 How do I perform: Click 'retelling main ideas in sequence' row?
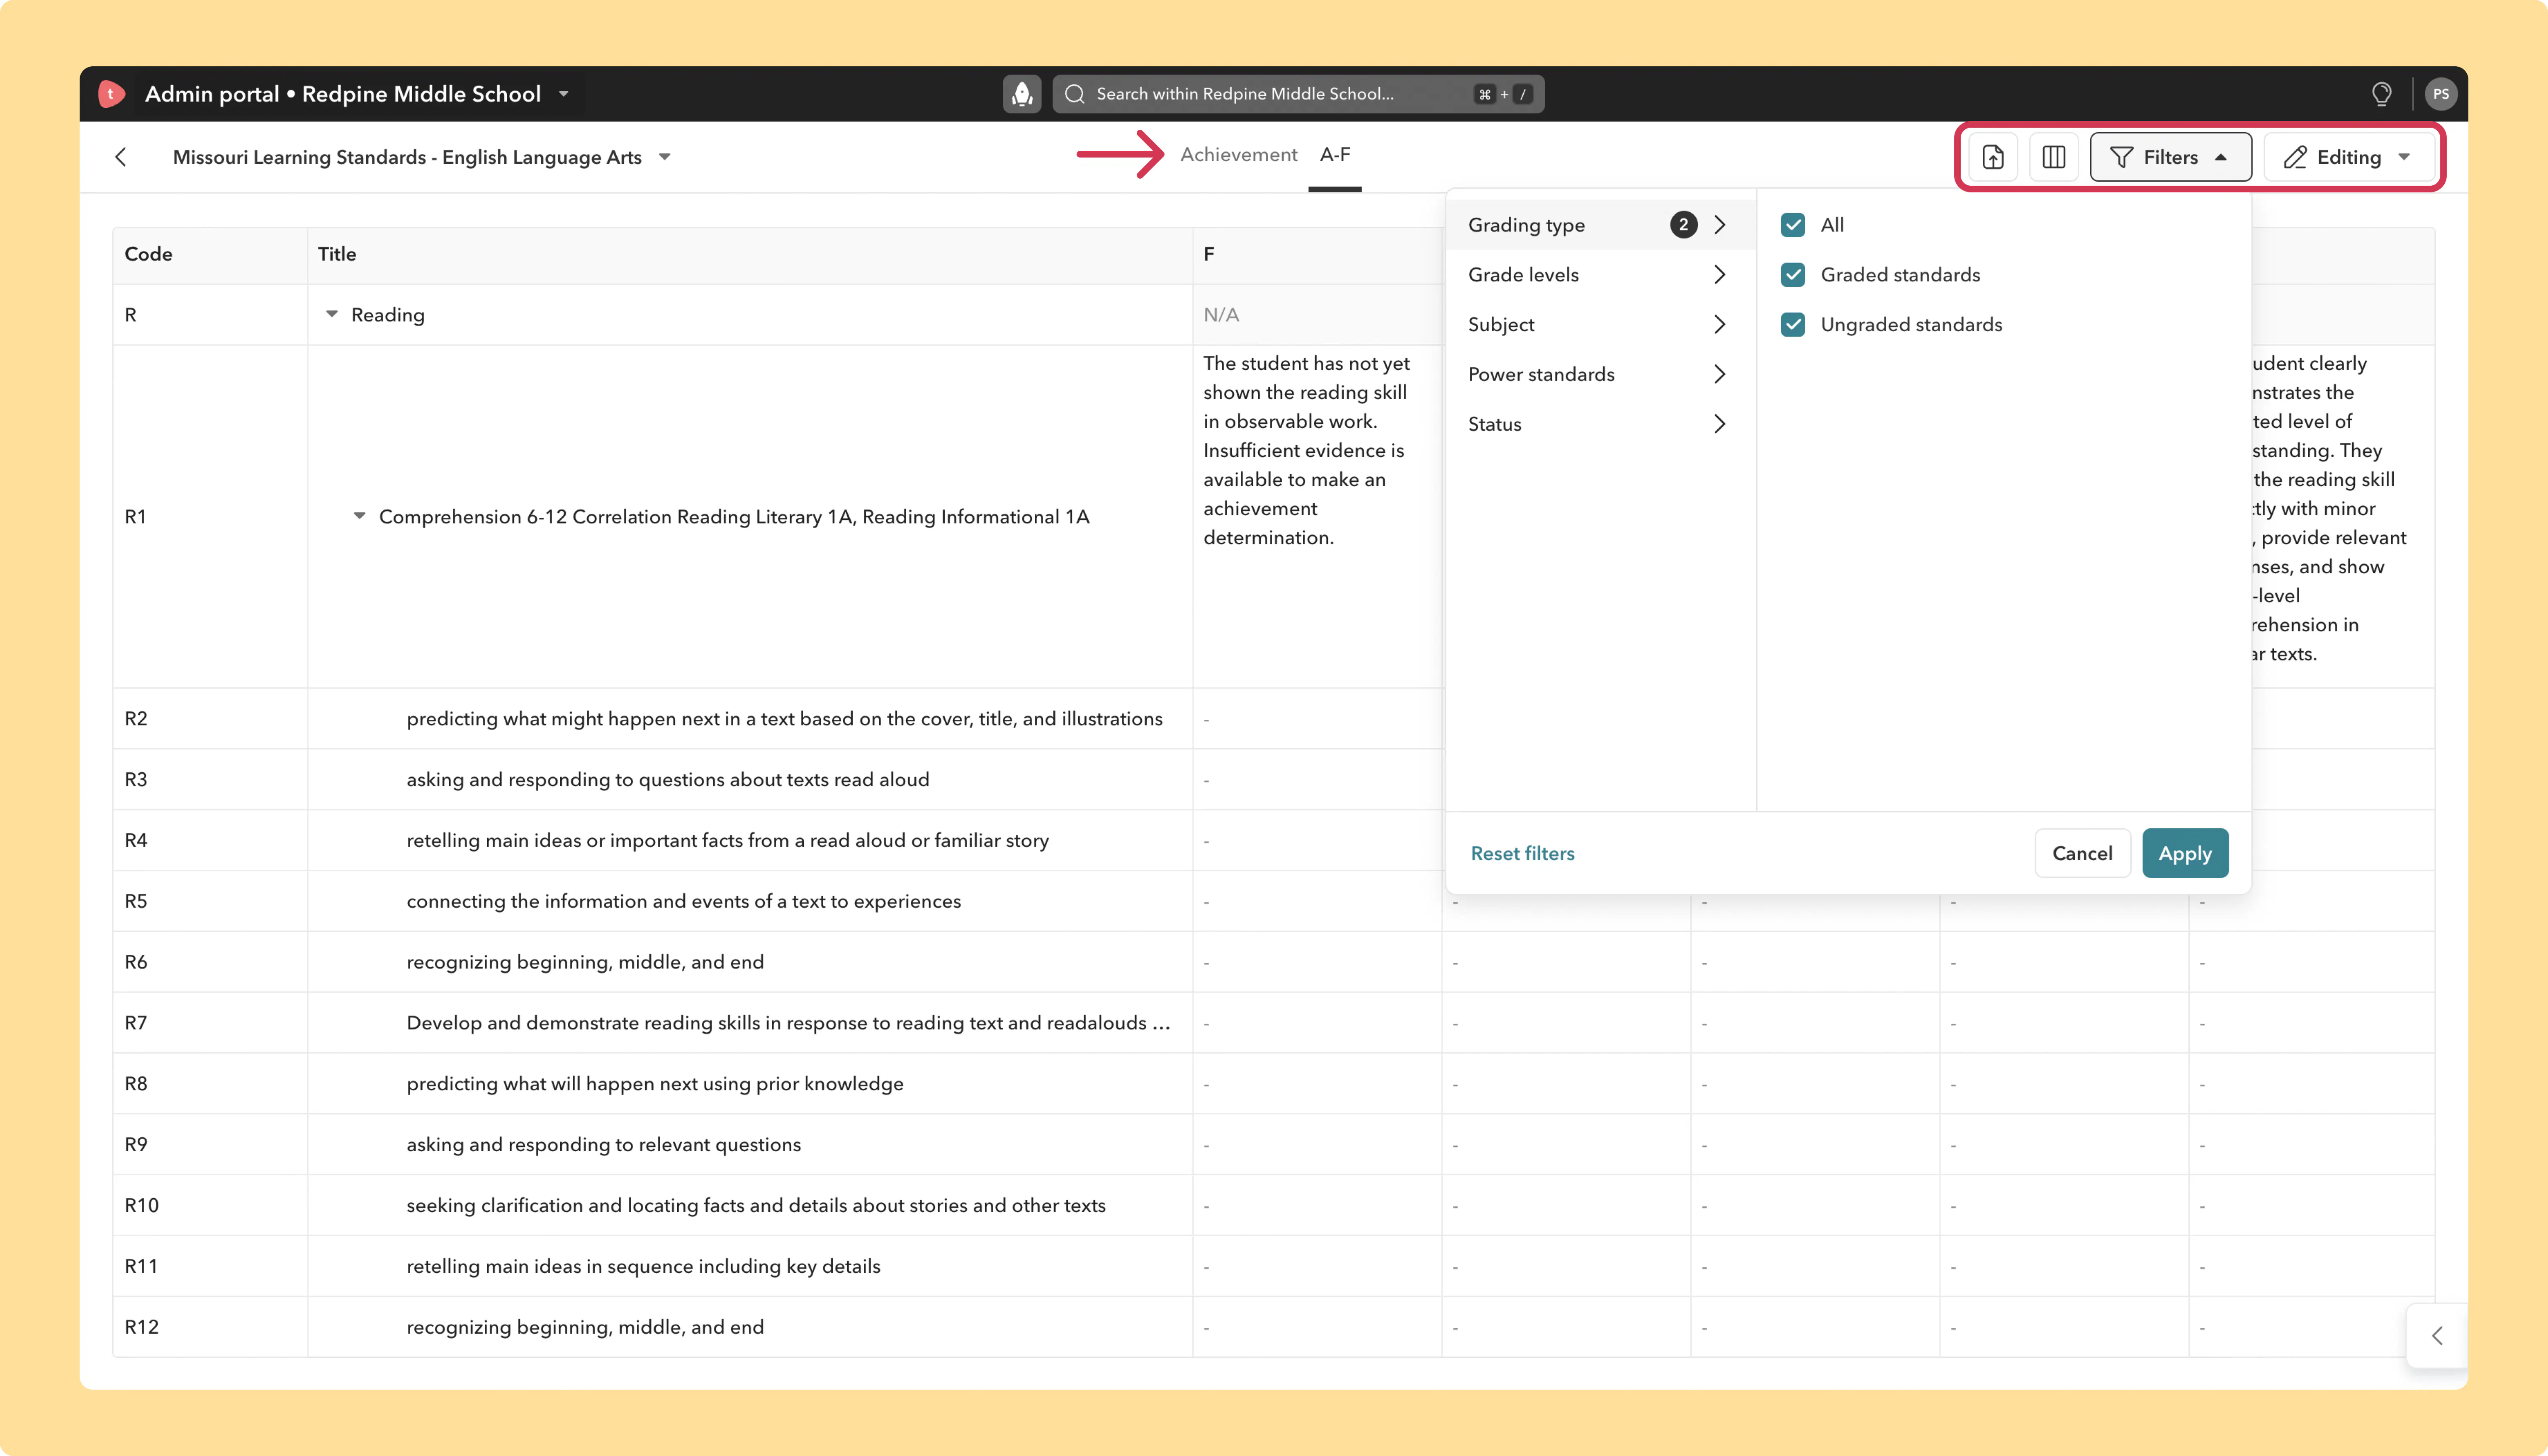644,1267
